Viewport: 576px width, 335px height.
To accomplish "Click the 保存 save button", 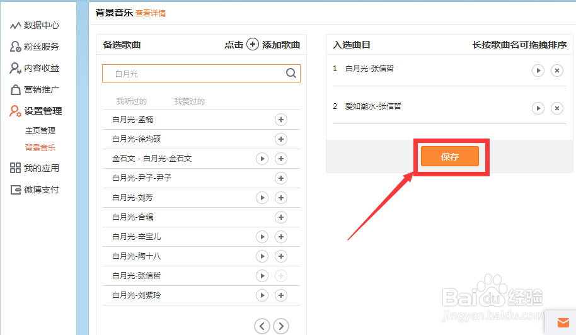I will click(450, 157).
